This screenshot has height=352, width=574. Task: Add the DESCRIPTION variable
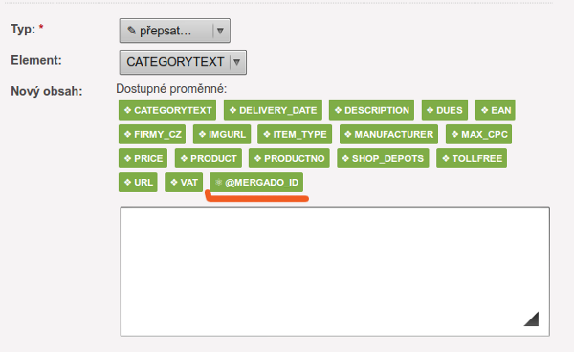[371, 110]
